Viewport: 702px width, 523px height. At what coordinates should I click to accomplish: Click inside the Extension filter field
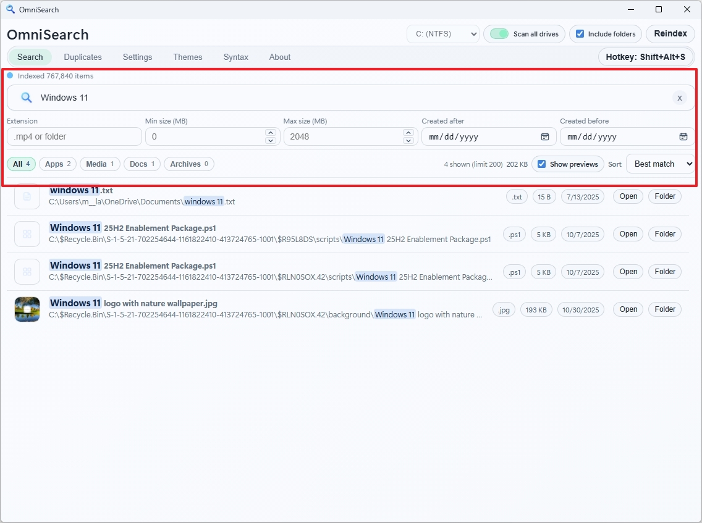coord(74,136)
